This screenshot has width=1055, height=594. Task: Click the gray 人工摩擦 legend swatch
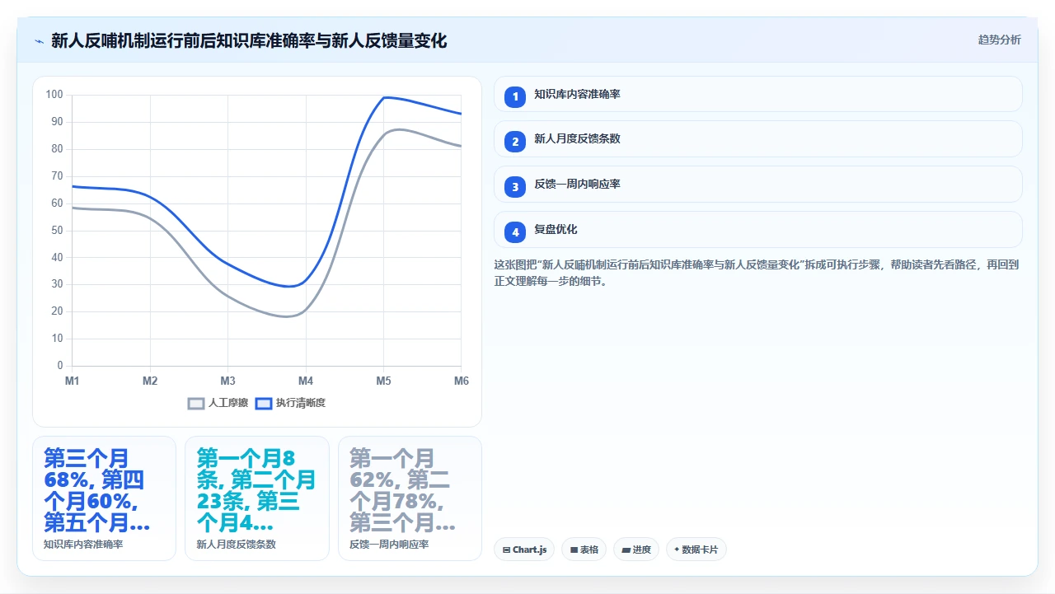tap(196, 404)
